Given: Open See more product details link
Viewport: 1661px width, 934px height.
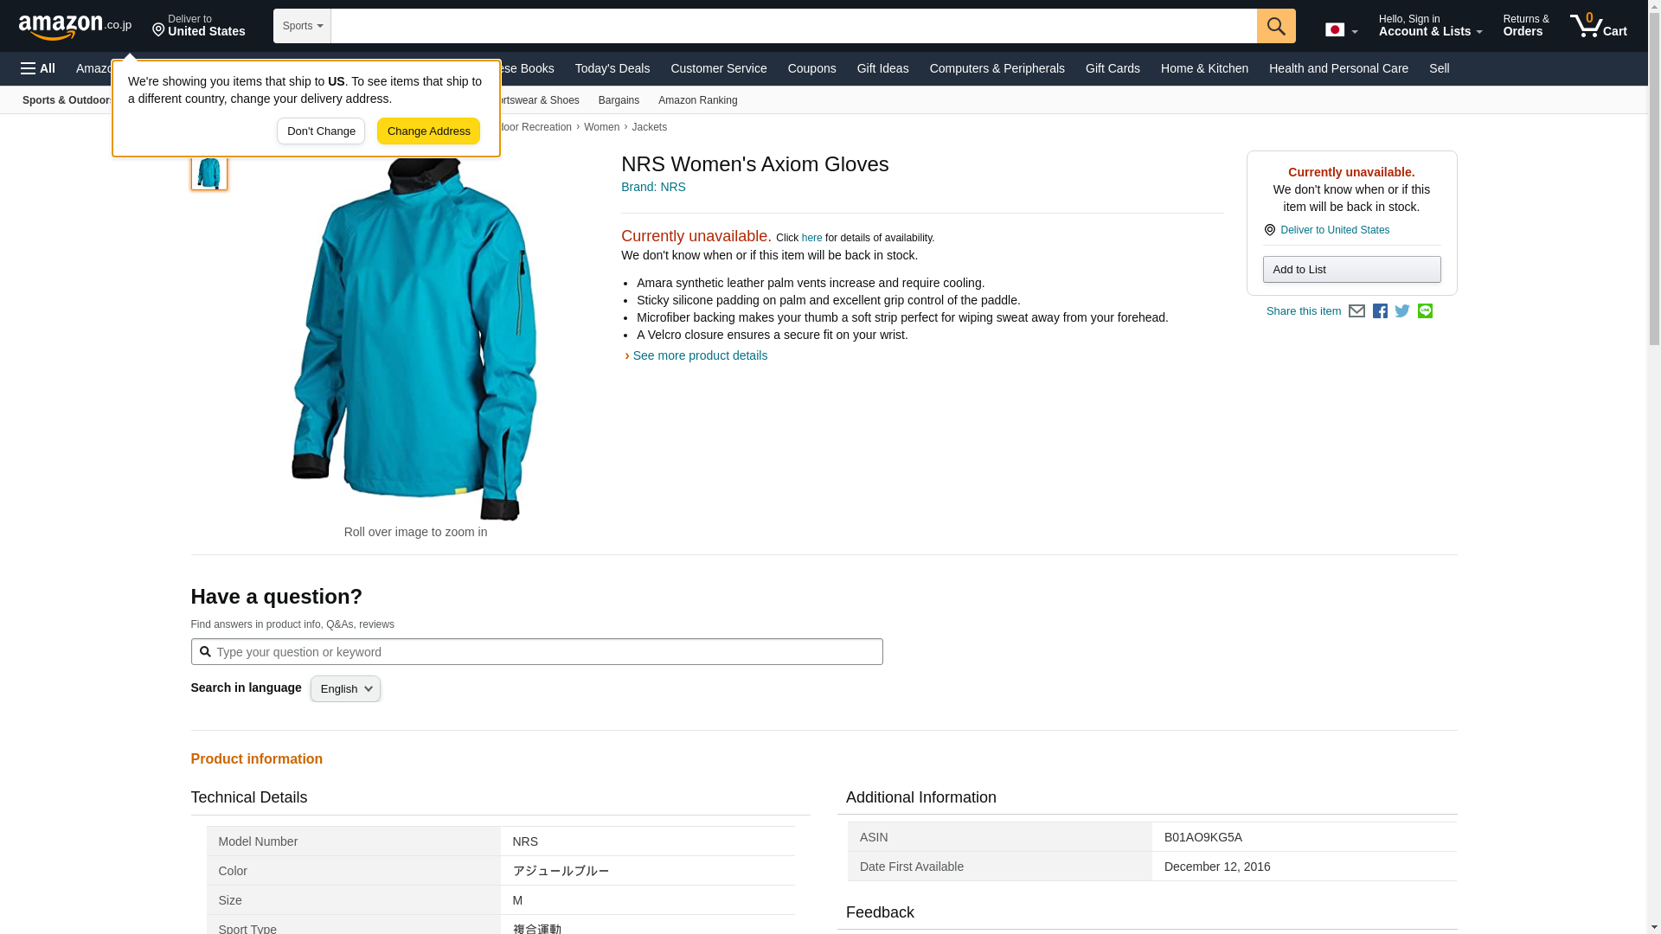Looking at the screenshot, I should [699, 355].
